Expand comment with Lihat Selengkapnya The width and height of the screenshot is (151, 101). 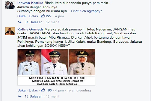click(x=87, y=11)
